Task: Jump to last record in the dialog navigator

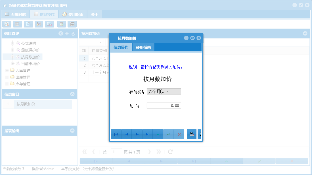Action: (147, 134)
